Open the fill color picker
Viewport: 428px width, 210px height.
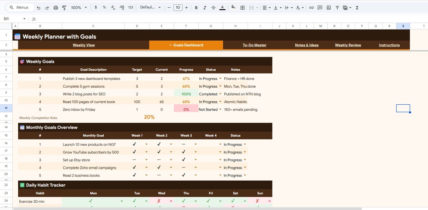(x=233, y=8)
